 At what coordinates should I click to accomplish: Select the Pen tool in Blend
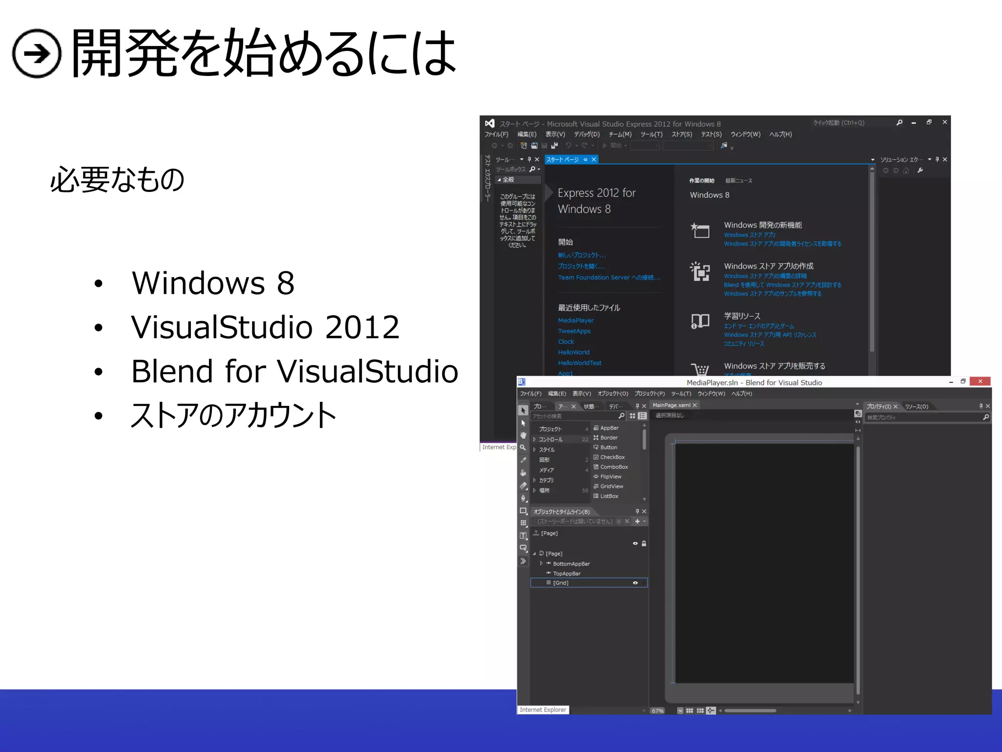[523, 498]
